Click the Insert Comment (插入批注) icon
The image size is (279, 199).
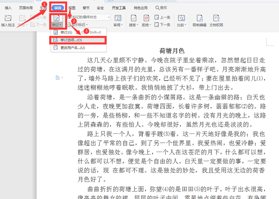click(x=8, y=18)
